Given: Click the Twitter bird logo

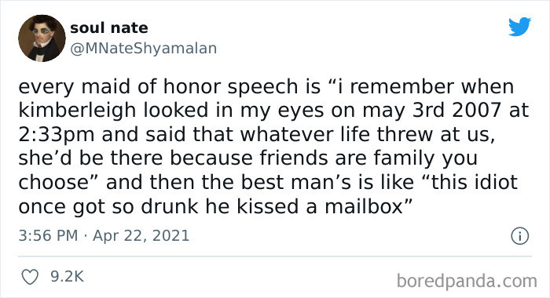Looking at the screenshot, I should 519,26.
